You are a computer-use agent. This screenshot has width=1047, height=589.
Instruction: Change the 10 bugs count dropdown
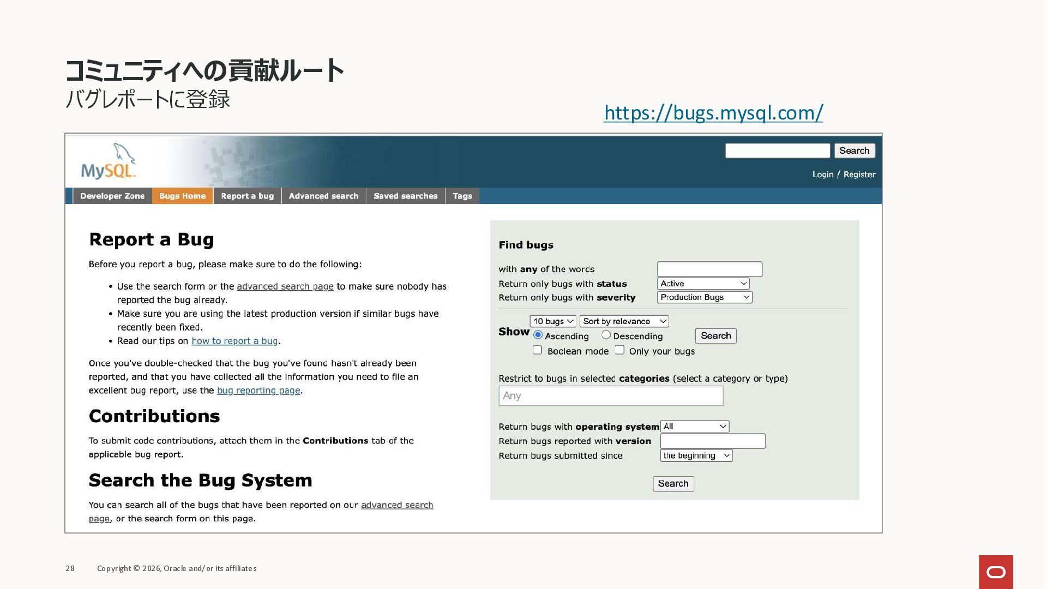552,321
